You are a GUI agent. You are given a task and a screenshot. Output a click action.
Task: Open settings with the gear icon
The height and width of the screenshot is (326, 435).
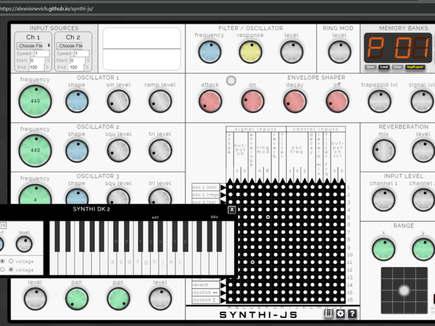340,314
